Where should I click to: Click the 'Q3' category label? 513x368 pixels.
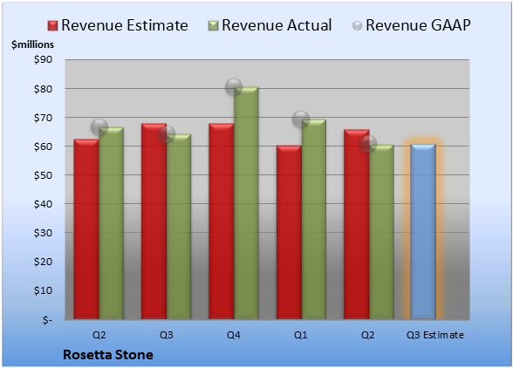pyautogui.click(x=167, y=335)
